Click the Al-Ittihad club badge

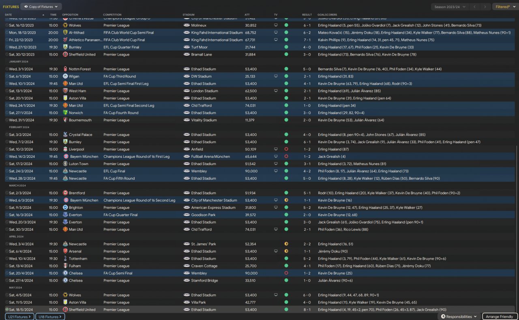(x=65, y=32)
